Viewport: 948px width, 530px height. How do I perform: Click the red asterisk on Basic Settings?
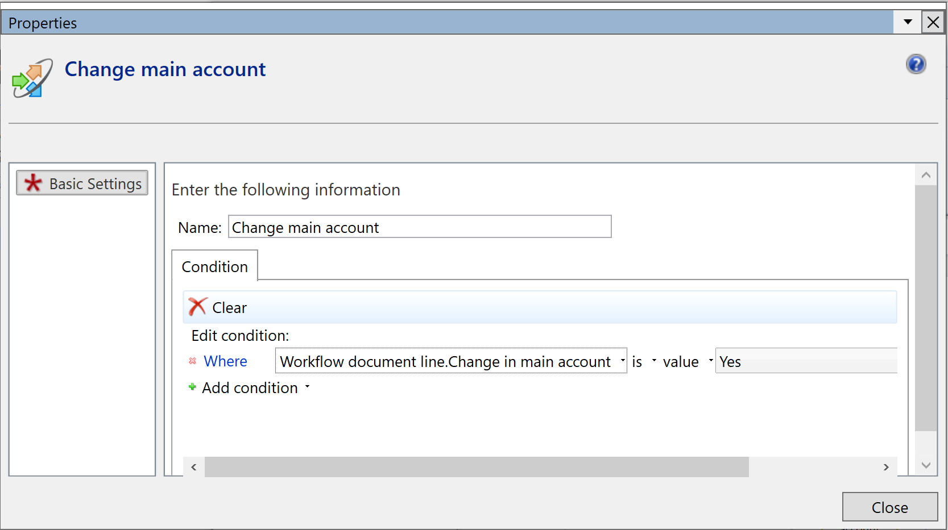point(33,183)
